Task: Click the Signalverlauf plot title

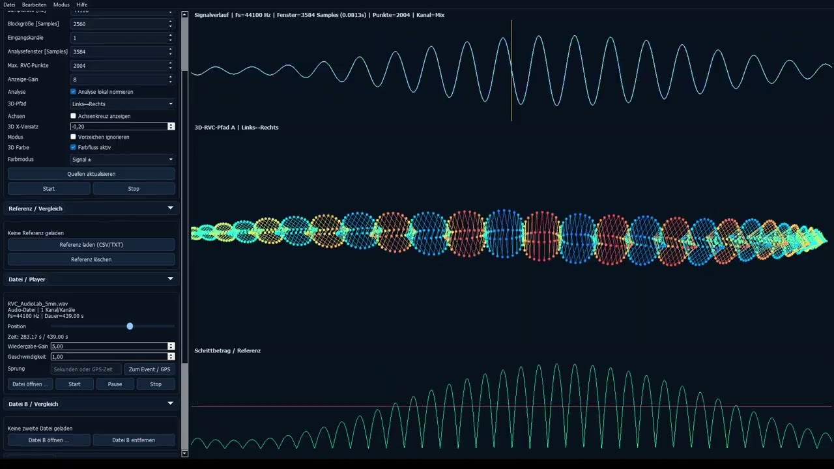Action: [x=319, y=15]
